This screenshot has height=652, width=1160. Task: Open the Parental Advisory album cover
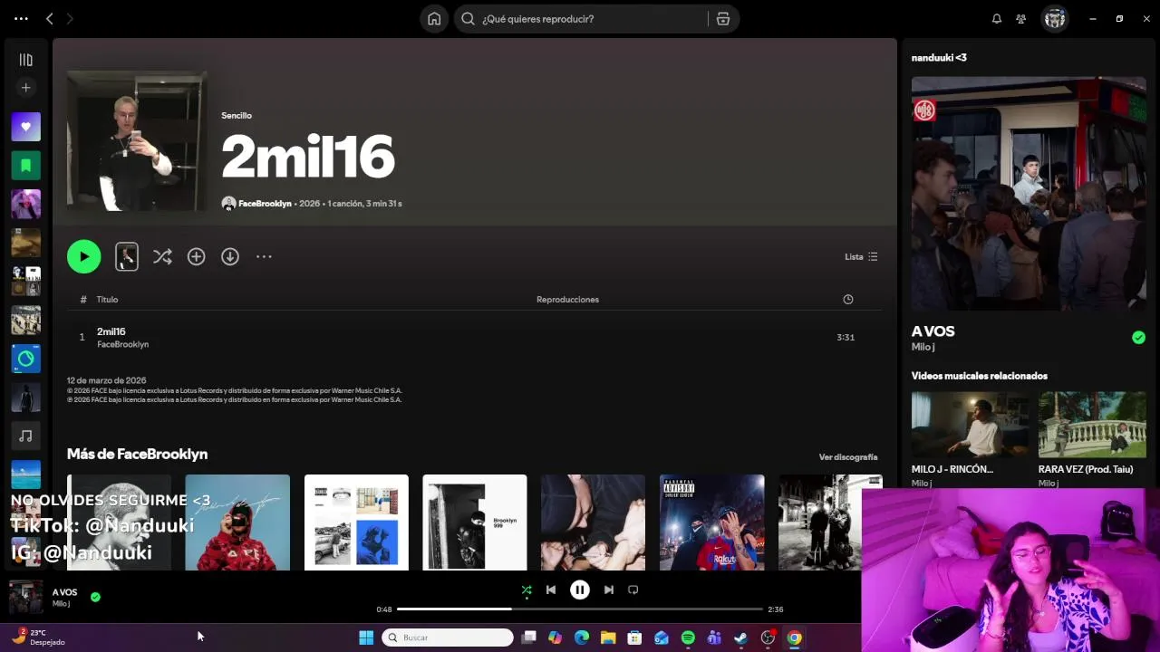coord(711,523)
